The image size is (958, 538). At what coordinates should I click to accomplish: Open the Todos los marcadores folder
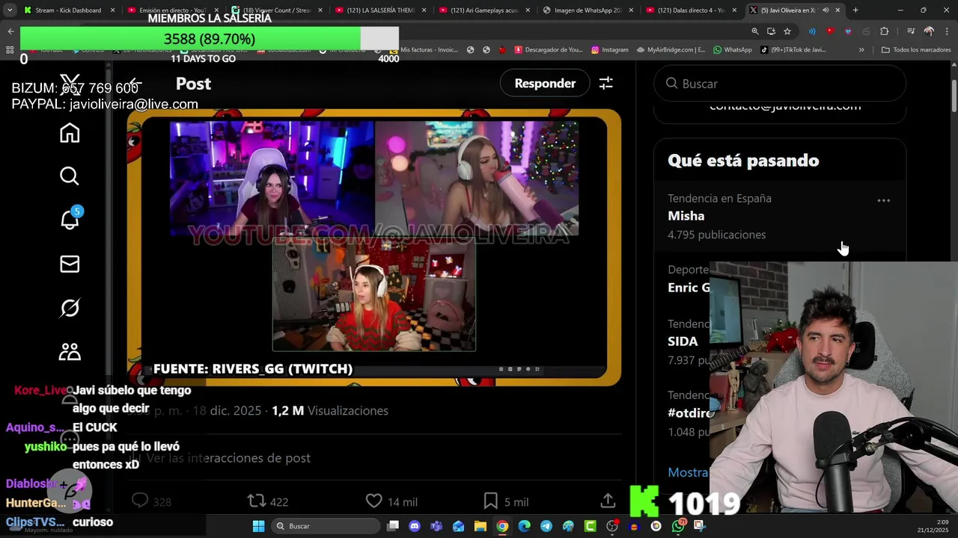click(916, 50)
